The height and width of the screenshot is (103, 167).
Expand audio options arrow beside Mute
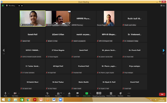[x=9, y=93]
